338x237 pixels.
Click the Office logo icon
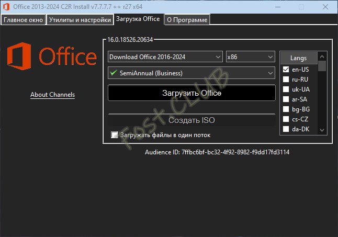[19, 57]
